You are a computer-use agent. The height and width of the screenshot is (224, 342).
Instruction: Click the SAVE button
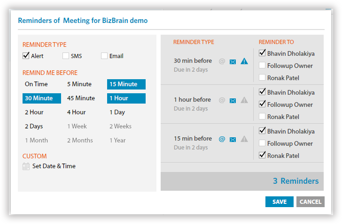tap(279, 202)
